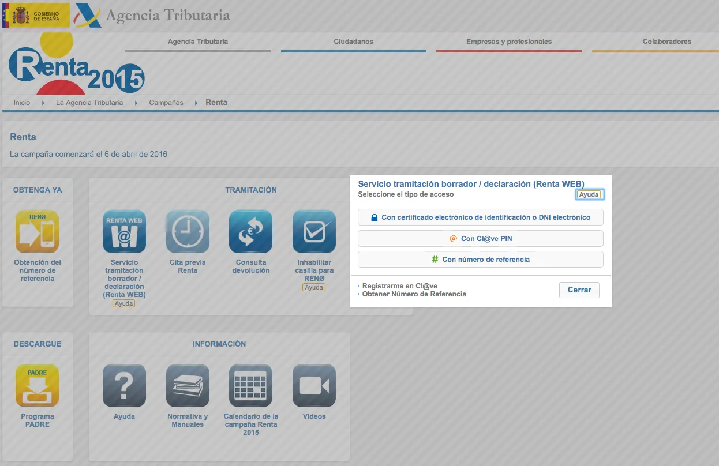Open the Renta WEB service icon
The image size is (719, 466).
[x=124, y=231]
